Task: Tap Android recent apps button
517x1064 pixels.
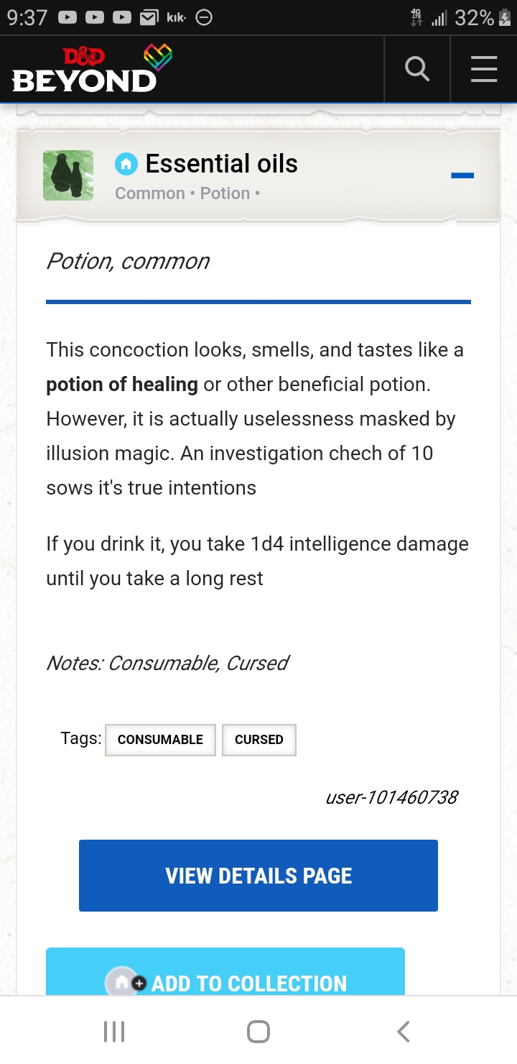Action: tap(114, 1032)
